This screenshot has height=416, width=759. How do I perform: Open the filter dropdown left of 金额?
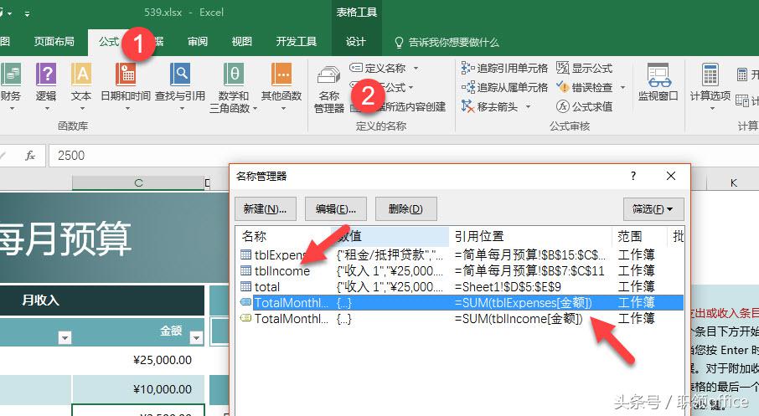pos(65,337)
